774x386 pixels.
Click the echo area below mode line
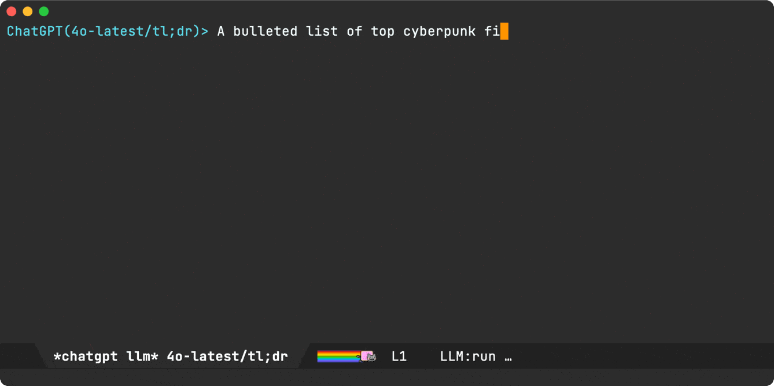click(386, 377)
